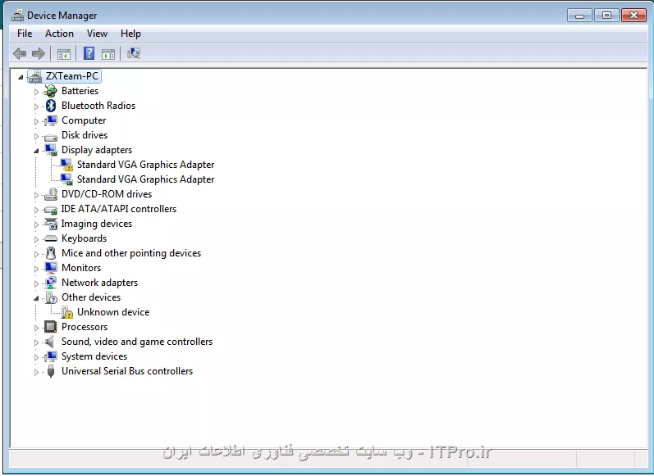
Task: Open the Action menu
Action: coord(59,34)
